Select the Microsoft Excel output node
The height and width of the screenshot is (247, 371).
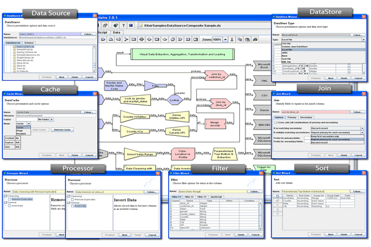[x=262, y=65]
